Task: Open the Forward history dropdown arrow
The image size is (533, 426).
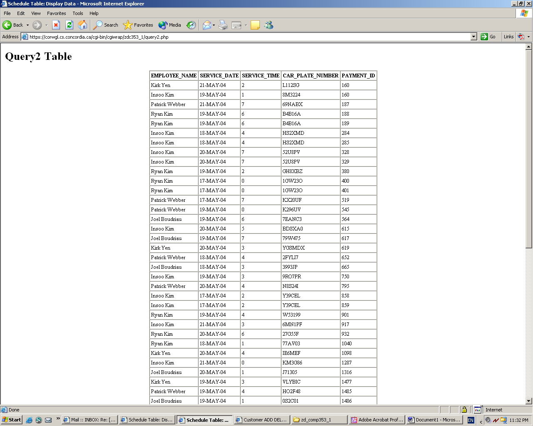Action: (46, 25)
